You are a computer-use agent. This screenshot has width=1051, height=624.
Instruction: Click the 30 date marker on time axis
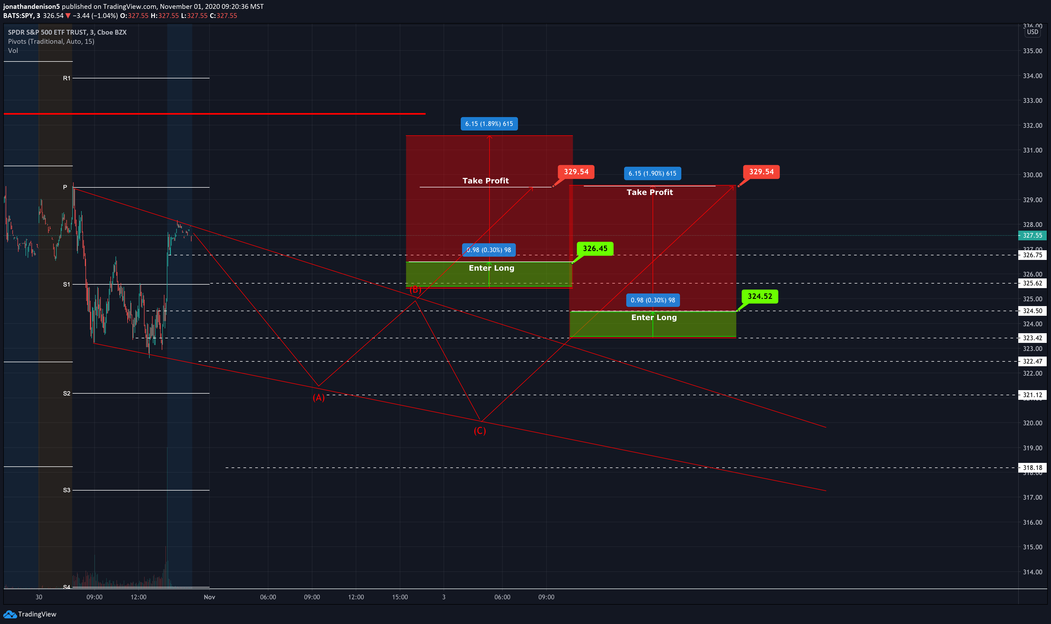39,597
